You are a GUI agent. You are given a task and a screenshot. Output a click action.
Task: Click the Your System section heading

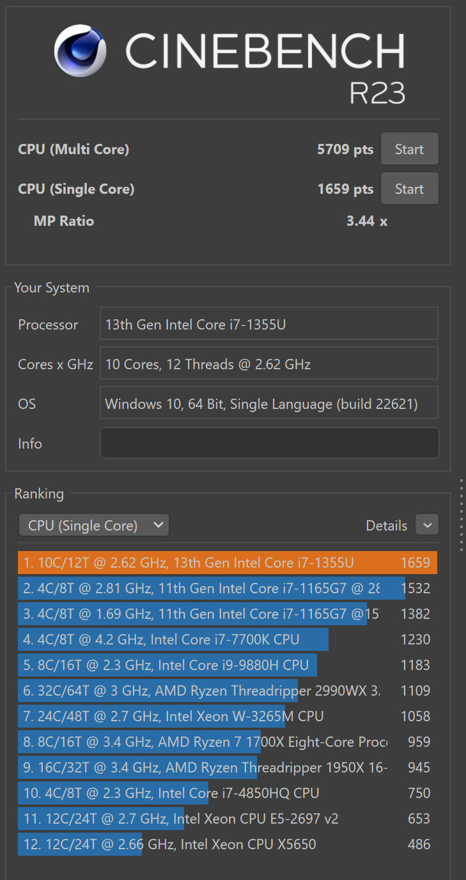pyautogui.click(x=52, y=288)
